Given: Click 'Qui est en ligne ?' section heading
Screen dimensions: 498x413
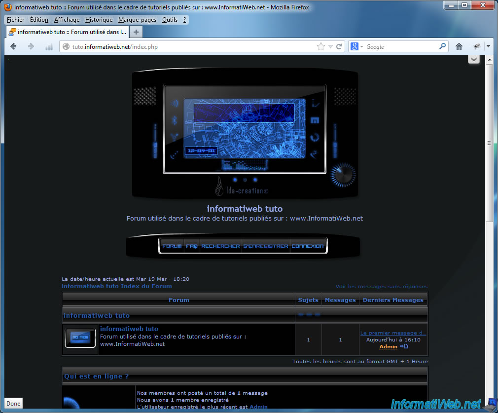Looking at the screenshot, I should [96, 376].
